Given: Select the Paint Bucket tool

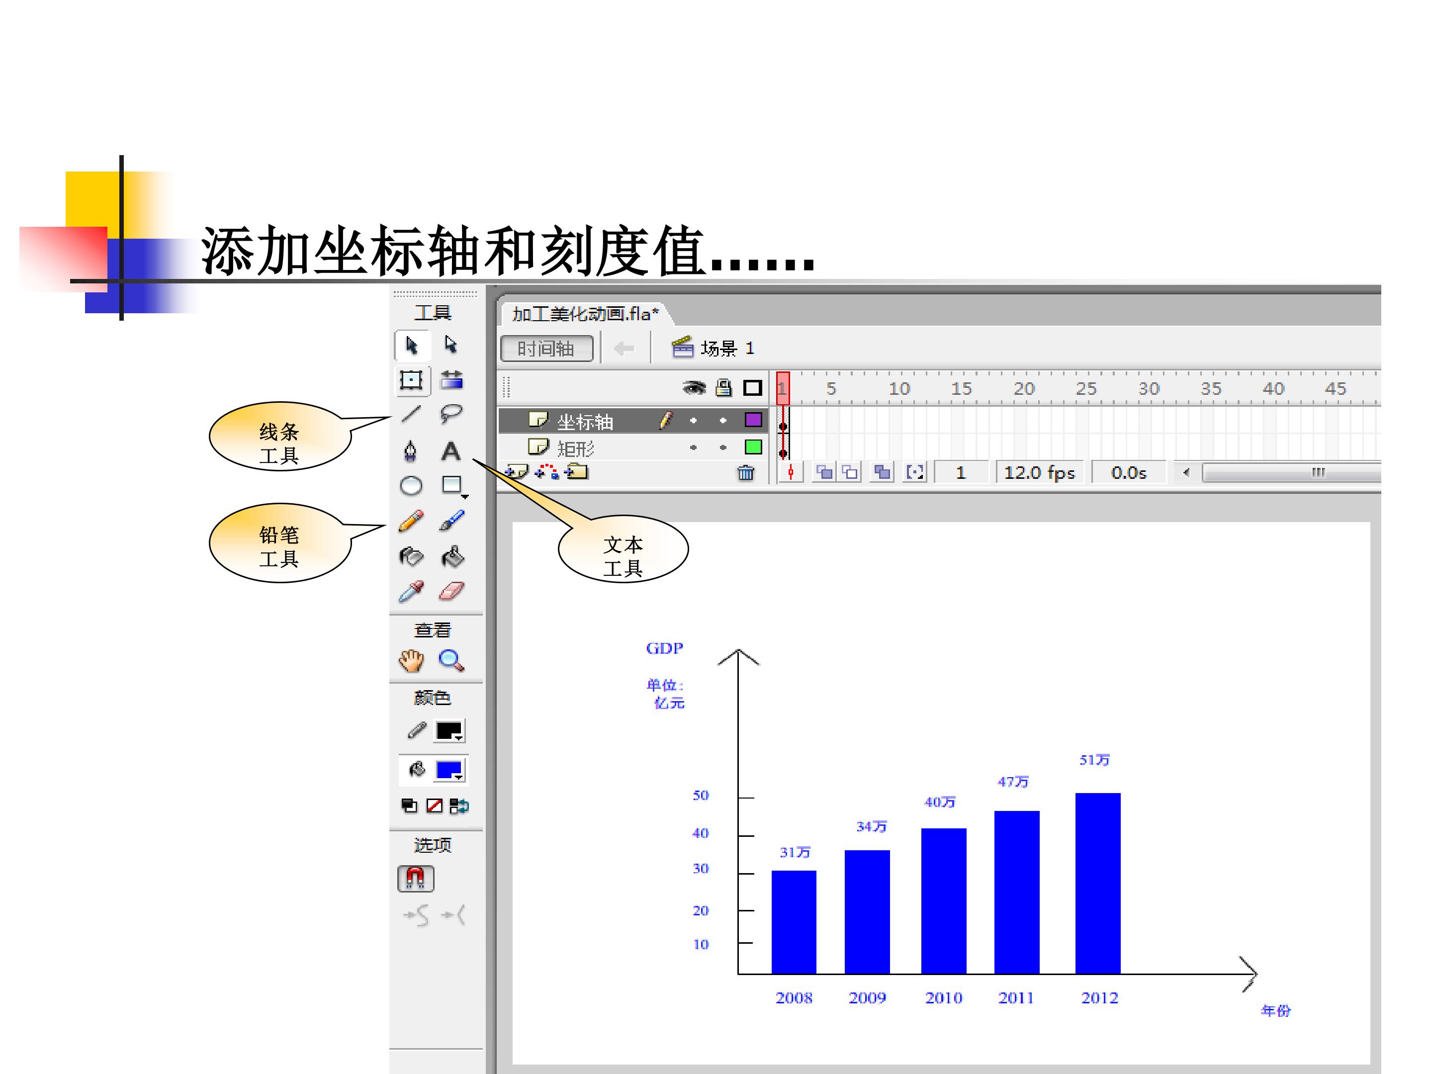Looking at the screenshot, I should click(452, 556).
